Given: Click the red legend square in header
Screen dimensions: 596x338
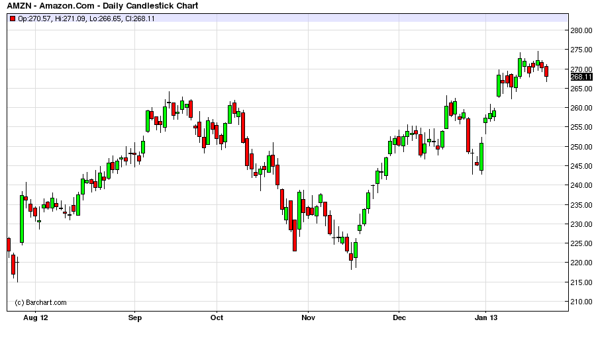Looking at the screenshot, I should [x=12, y=19].
